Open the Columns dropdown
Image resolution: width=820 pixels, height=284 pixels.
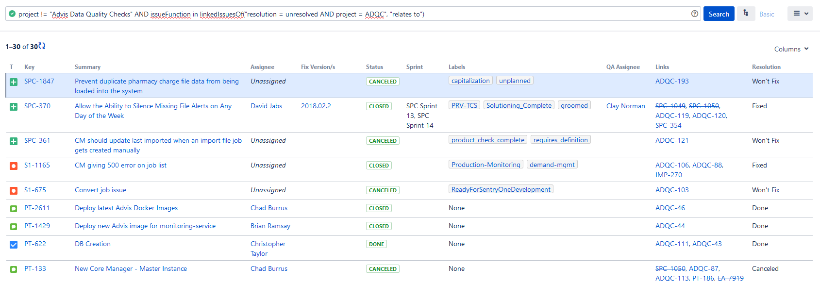coord(791,49)
